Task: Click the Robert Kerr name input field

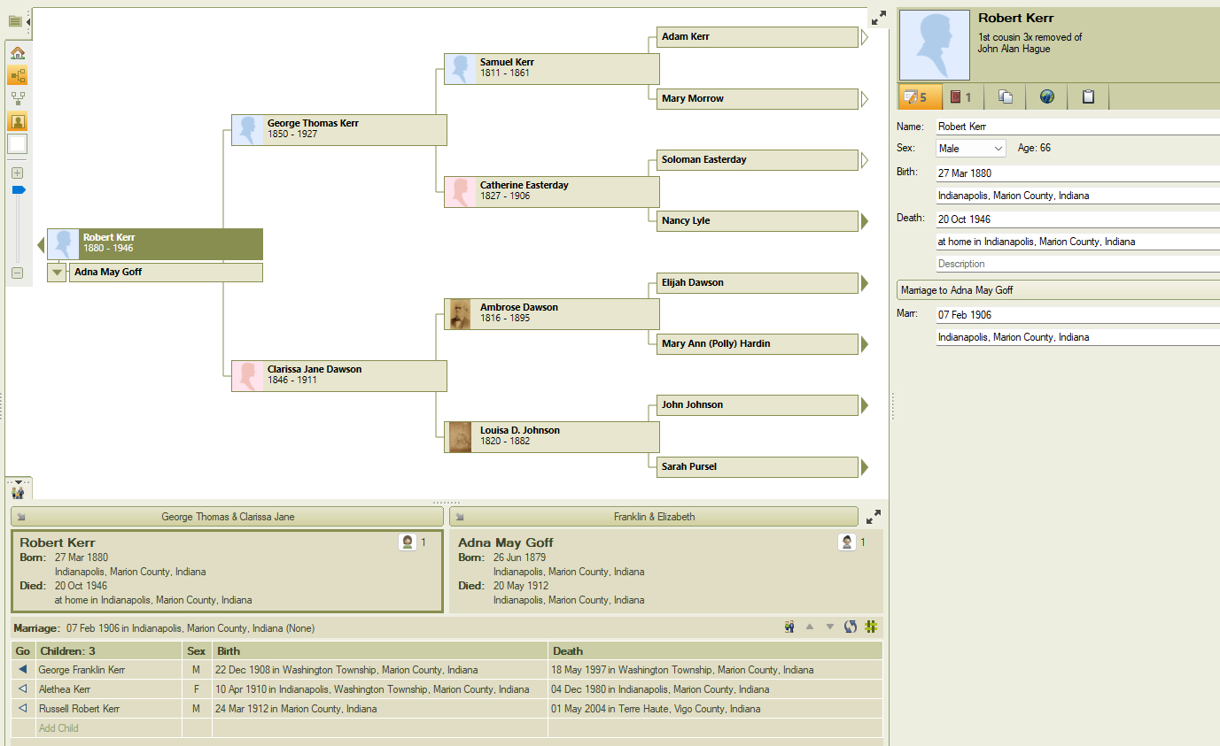Action: [1076, 127]
